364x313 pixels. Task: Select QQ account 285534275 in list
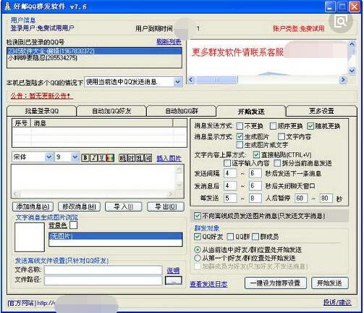(95, 58)
